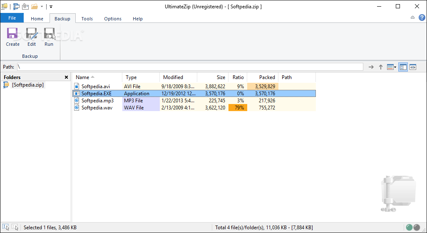This screenshot has width=427, height=233.
Task: Open the File menu
Action: tap(12, 18)
